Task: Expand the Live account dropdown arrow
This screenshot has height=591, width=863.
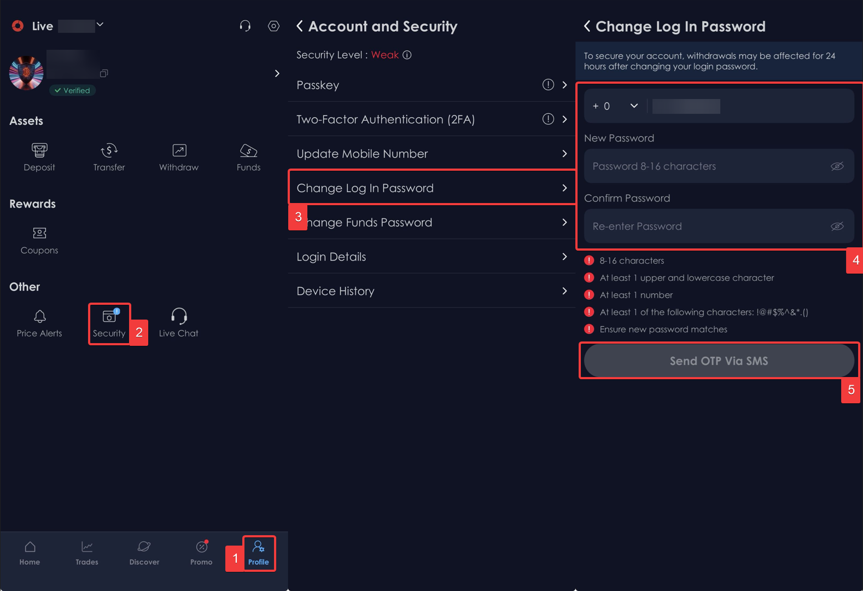Action: click(100, 25)
